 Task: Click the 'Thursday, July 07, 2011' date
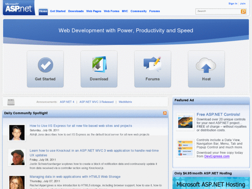tap(45, 181)
